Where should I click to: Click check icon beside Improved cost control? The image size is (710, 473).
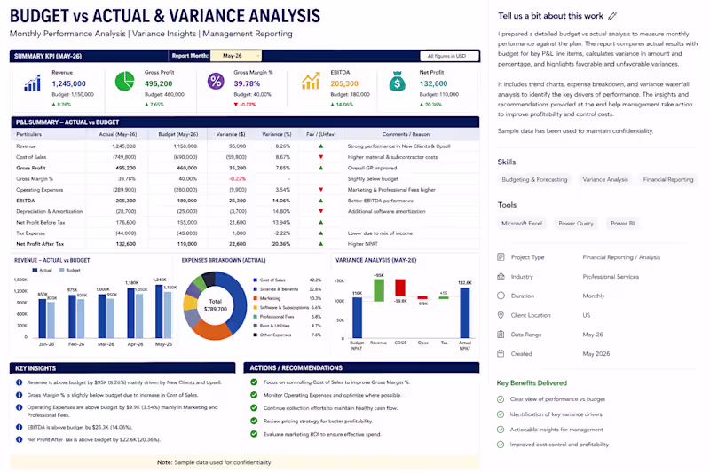[x=501, y=445]
